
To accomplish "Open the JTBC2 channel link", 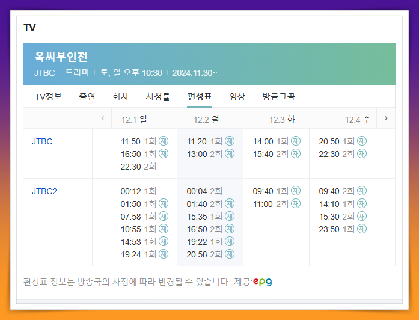I will pyautogui.click(x=44, y=191).
